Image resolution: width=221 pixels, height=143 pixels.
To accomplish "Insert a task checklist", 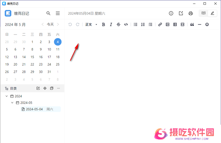I will 150,25.
